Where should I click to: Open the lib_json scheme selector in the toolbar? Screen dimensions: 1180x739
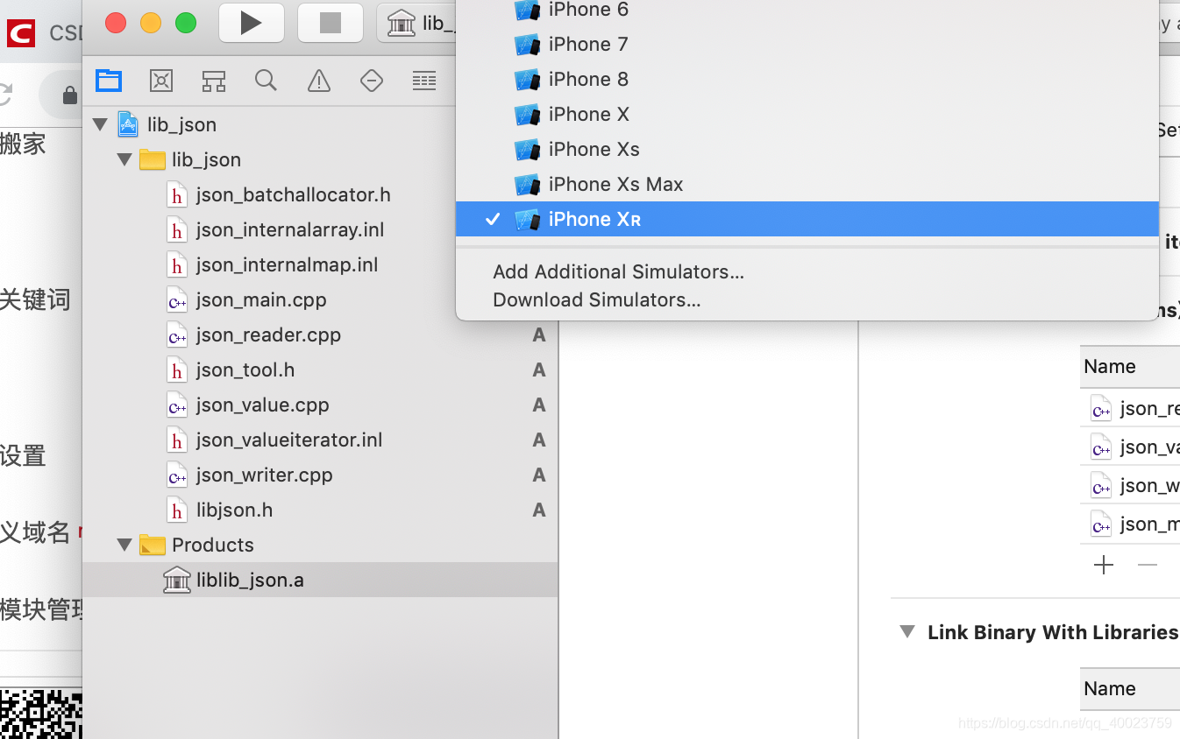(417, 23)
